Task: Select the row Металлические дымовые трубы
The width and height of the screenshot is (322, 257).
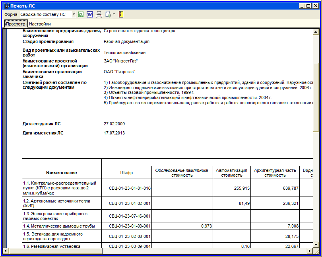Action: pyautogui.click(x=59, y=226)
